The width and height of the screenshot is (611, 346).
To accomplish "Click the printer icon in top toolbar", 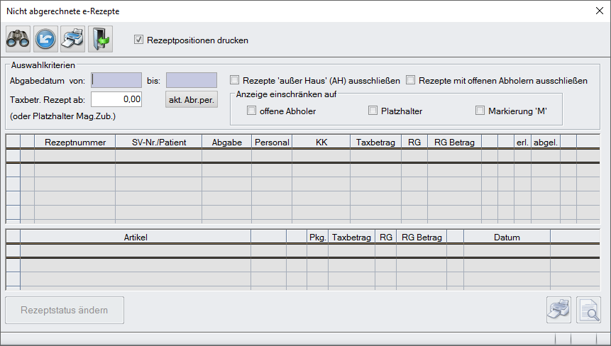I will [x=72, y=39].
